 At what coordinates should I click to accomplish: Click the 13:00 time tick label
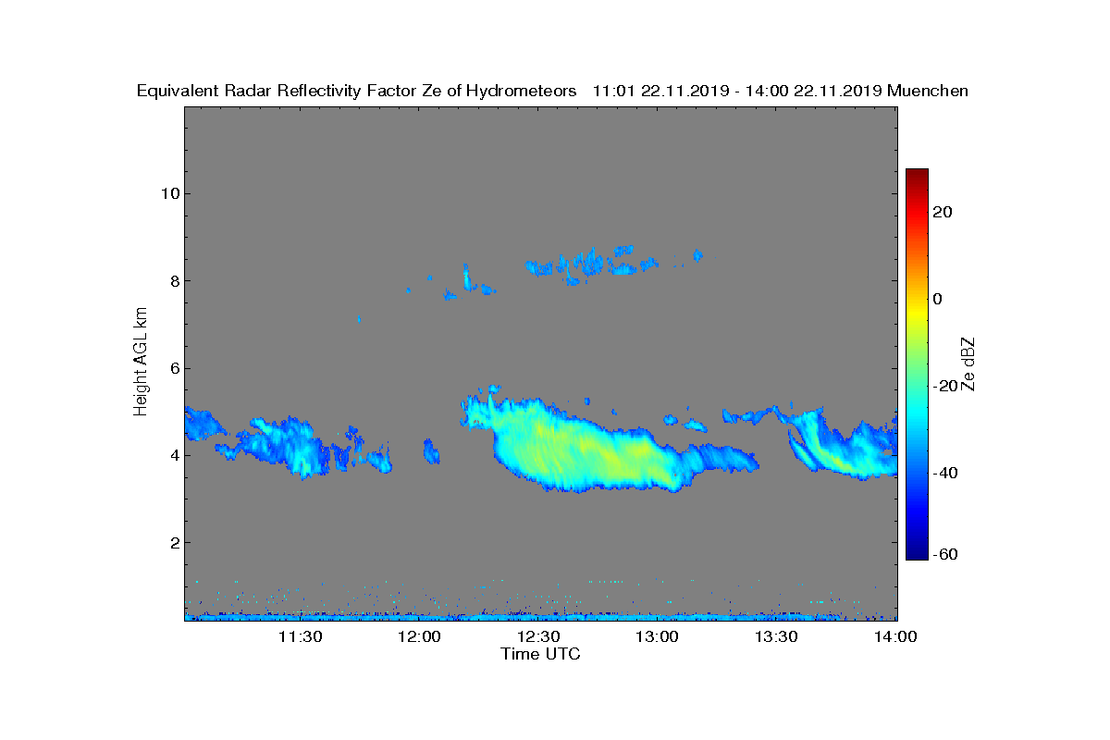click(x=658, y=636)
